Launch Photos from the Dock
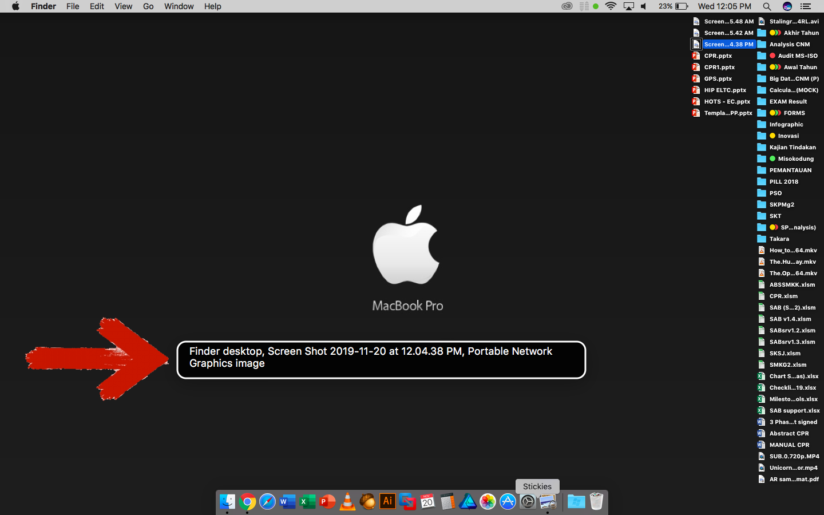The width and height of the screenshot is (824, 515). click(x=488, y=502)
